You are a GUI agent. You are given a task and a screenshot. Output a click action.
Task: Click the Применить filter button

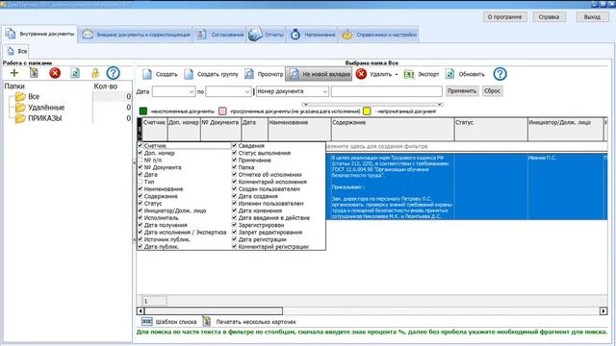462,91
